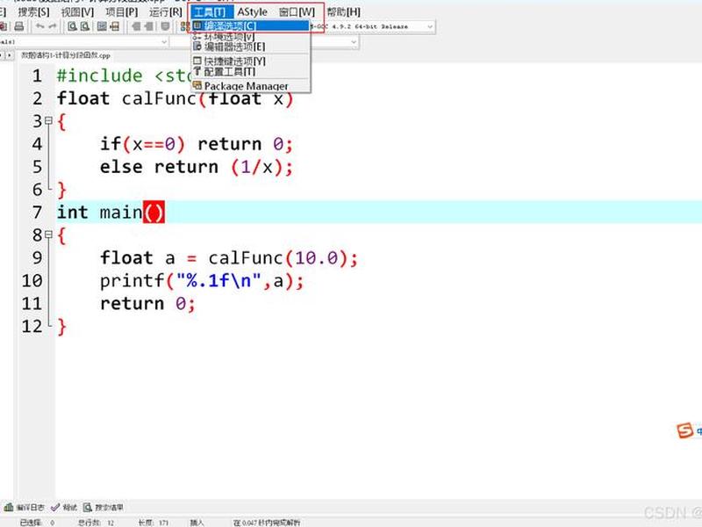This screenshot has width=702, height=527.
Task: Click the printf statement line
Action: point(202,280)
